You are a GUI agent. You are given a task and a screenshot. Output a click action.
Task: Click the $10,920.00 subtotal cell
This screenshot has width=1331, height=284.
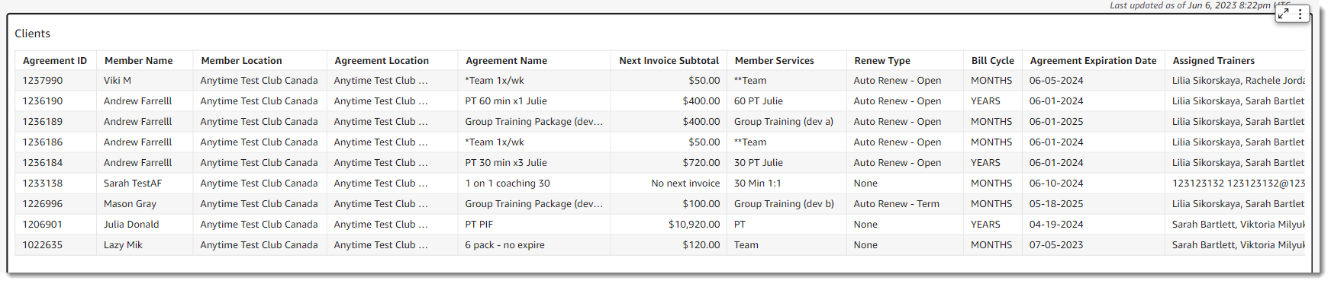[694, 224]
